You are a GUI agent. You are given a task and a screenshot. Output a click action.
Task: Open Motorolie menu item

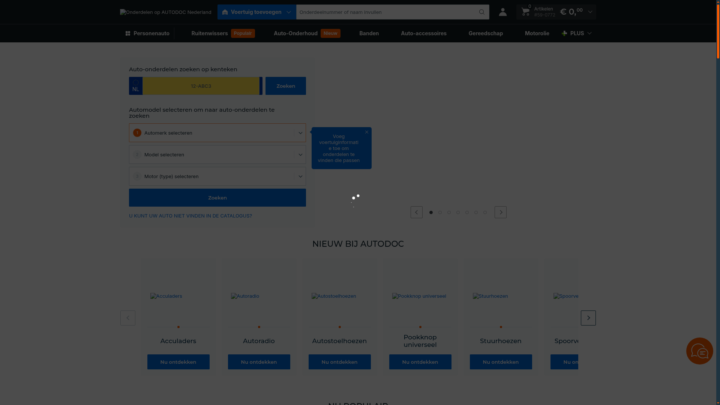(537, 33)
